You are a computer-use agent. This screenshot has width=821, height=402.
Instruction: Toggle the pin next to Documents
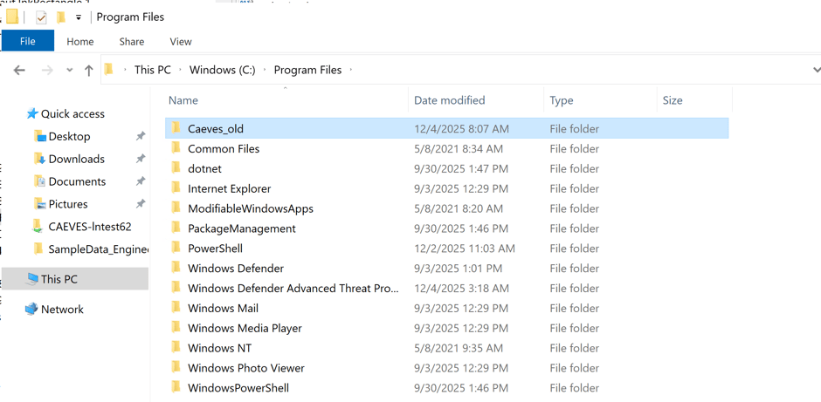click(x=140, y=182)
